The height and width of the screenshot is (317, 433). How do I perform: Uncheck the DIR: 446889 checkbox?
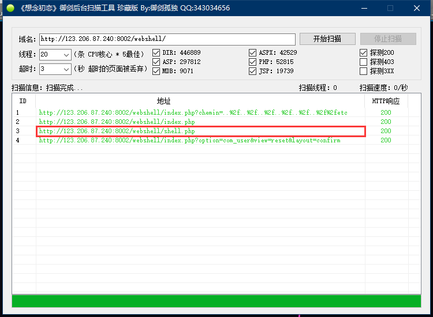(156, 52)
